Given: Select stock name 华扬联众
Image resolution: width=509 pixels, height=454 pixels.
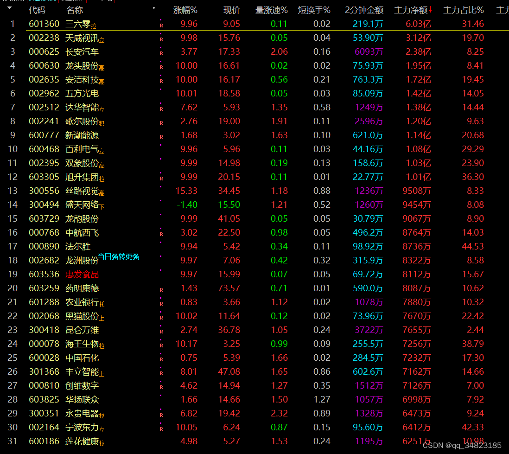Looking at the screenshot, I should (x=82, y=399).
